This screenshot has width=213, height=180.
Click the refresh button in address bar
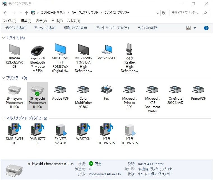click(x=163, y=13)
